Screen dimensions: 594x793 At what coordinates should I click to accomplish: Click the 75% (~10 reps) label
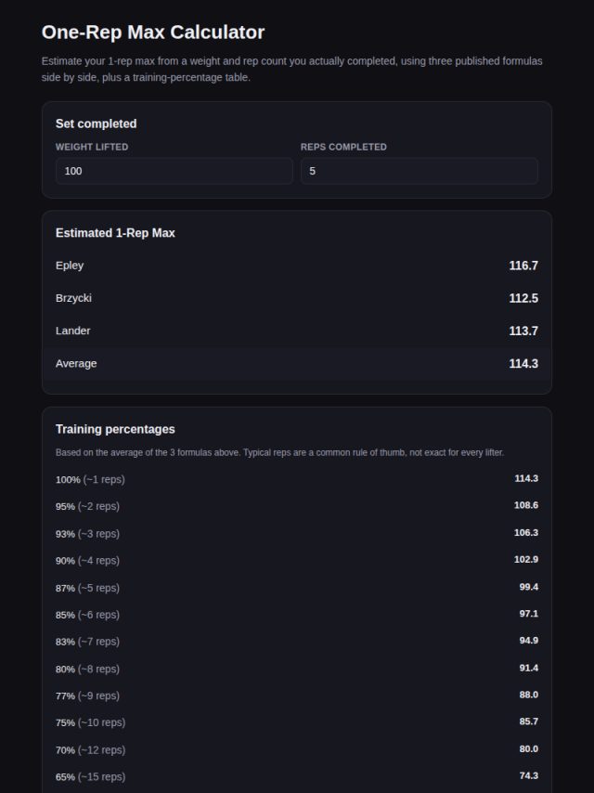click(x=90, y=722)
